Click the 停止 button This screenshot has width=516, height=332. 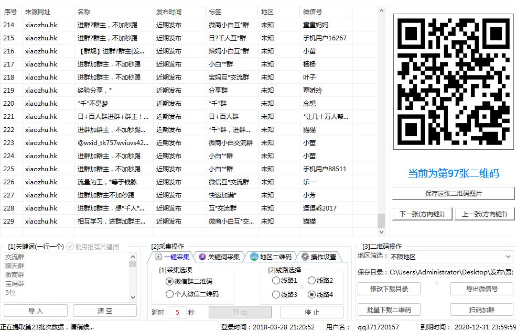[x=311, y=312]
